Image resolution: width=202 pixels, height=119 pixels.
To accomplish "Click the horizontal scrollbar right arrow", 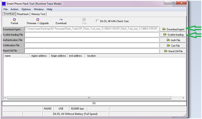I will (183, 98).
